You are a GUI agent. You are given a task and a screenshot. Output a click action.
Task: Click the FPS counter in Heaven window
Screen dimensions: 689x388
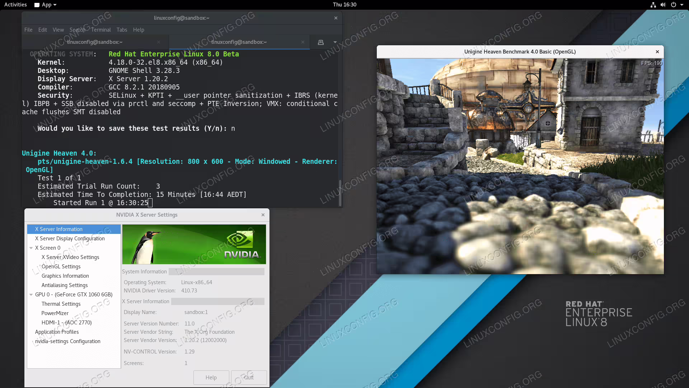[x=652, y=63]
